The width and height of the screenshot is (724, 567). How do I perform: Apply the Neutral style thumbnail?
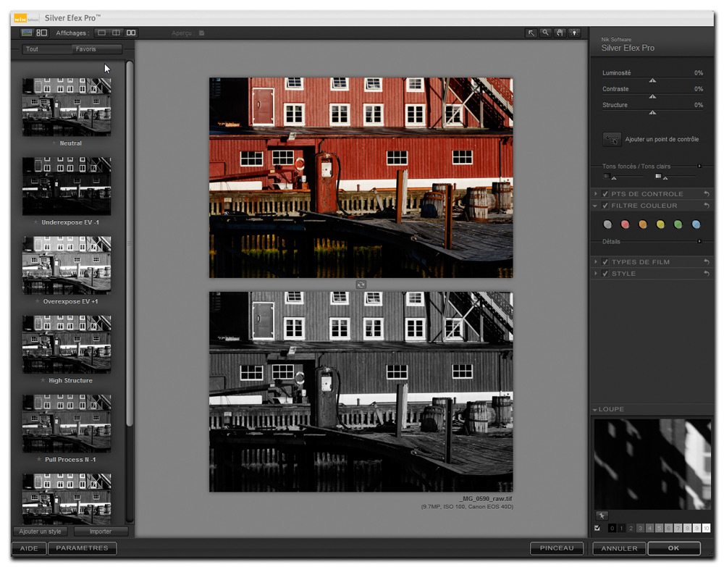tap(67, 107)
